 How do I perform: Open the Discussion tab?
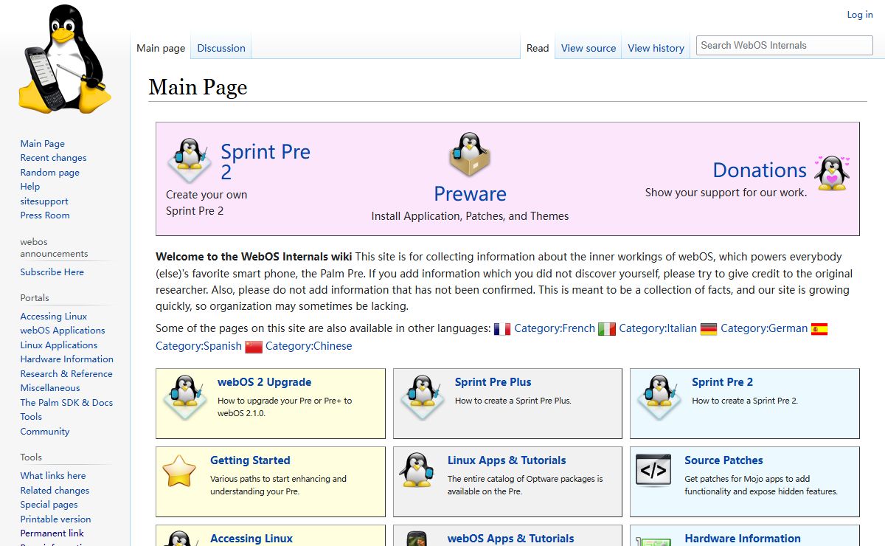tap(221, 48)
